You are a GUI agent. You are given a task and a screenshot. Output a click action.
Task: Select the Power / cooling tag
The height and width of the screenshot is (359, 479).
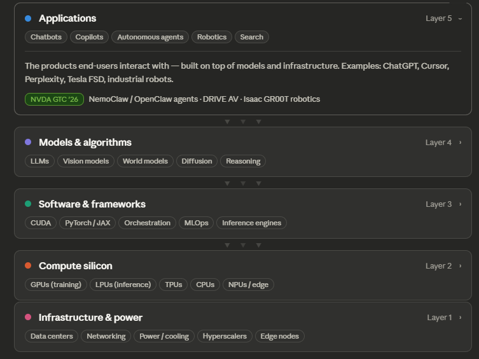(x=164, y=336)
